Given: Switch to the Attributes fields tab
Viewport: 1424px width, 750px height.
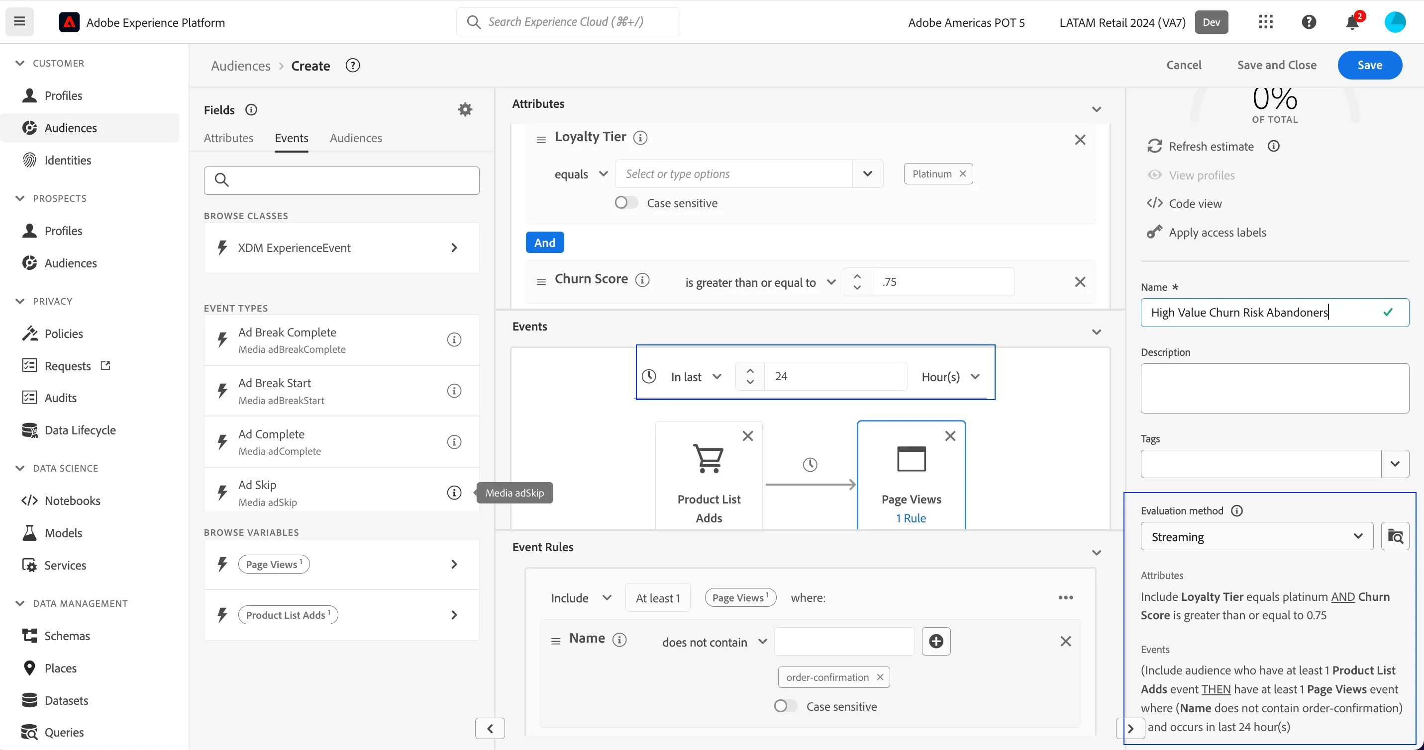Looking at the screenshot, I should [x=228, y=138].
